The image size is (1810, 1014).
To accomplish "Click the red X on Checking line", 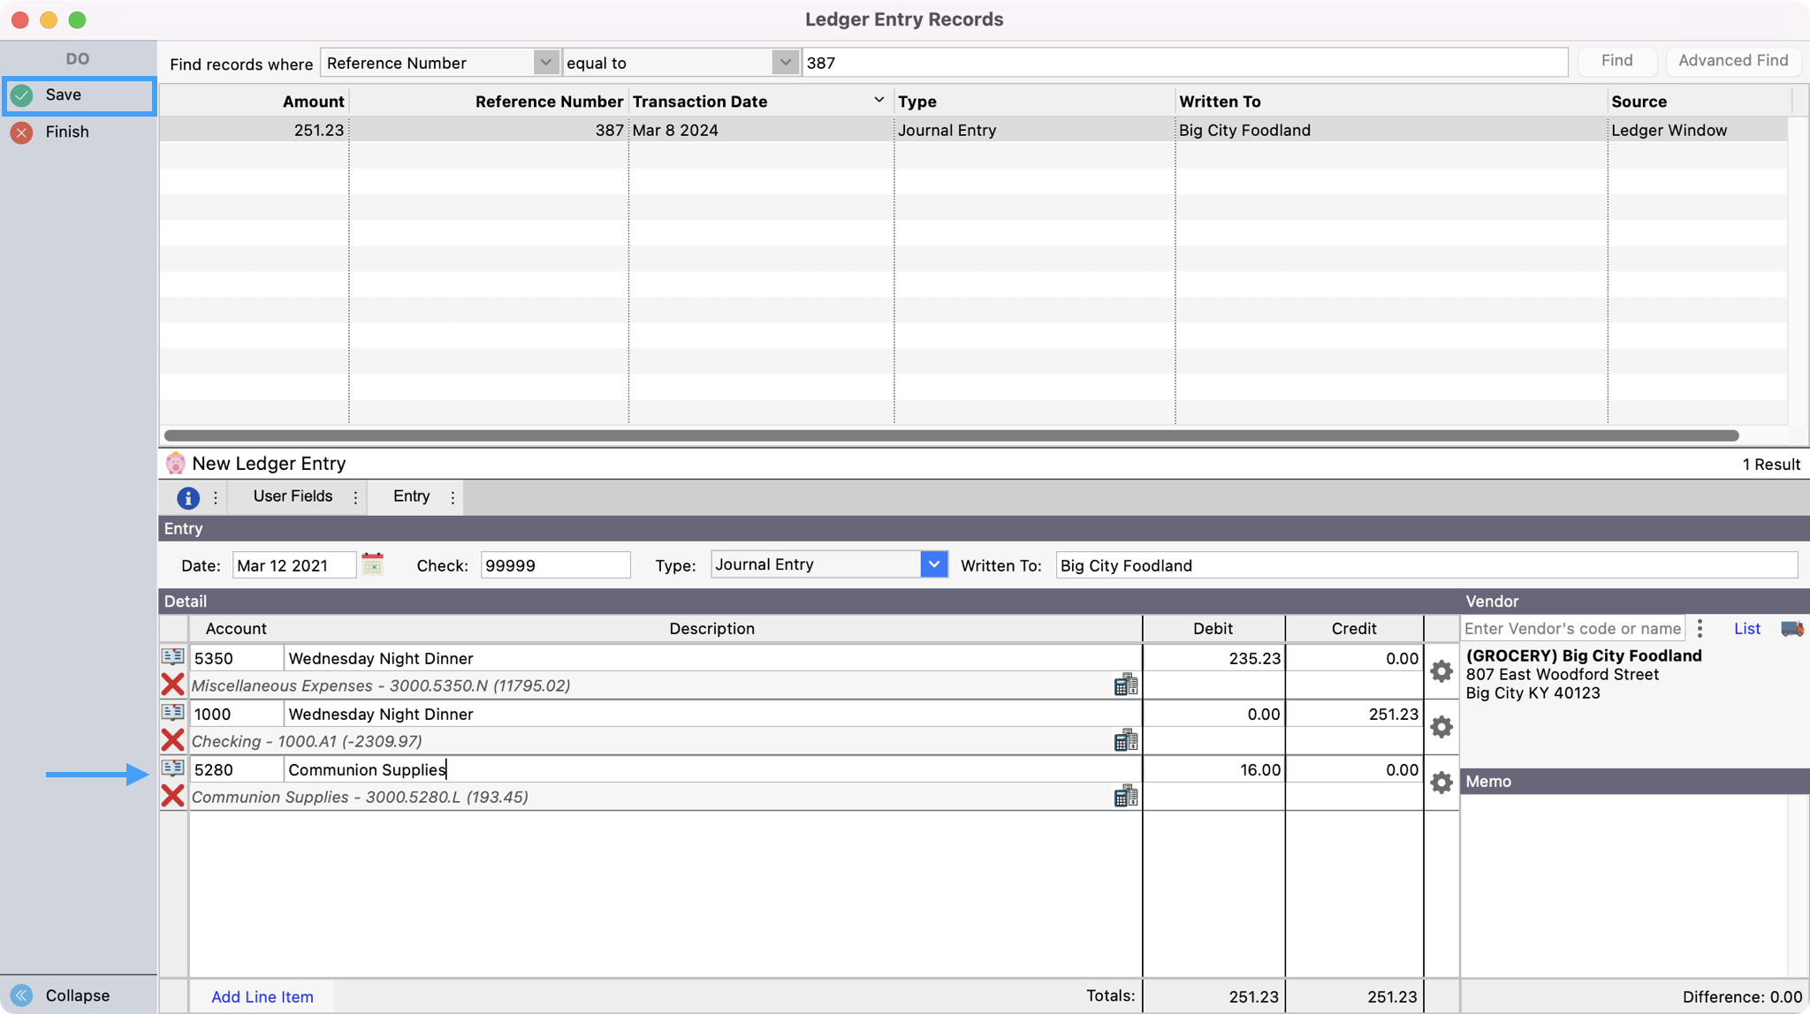I will pos(172,740).
